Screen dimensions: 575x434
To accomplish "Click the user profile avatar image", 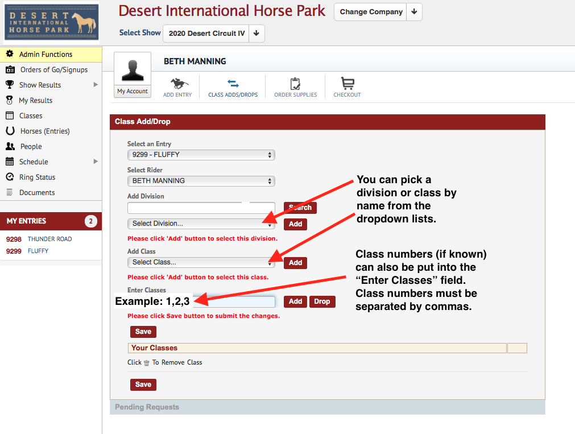I will [133, 70].
